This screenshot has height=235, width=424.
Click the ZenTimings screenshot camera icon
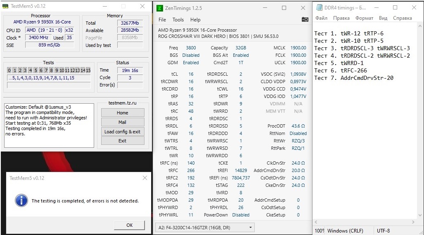305,19
